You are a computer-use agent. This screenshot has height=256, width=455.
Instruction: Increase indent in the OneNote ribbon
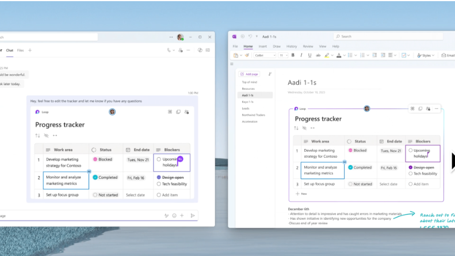(383, 55)
